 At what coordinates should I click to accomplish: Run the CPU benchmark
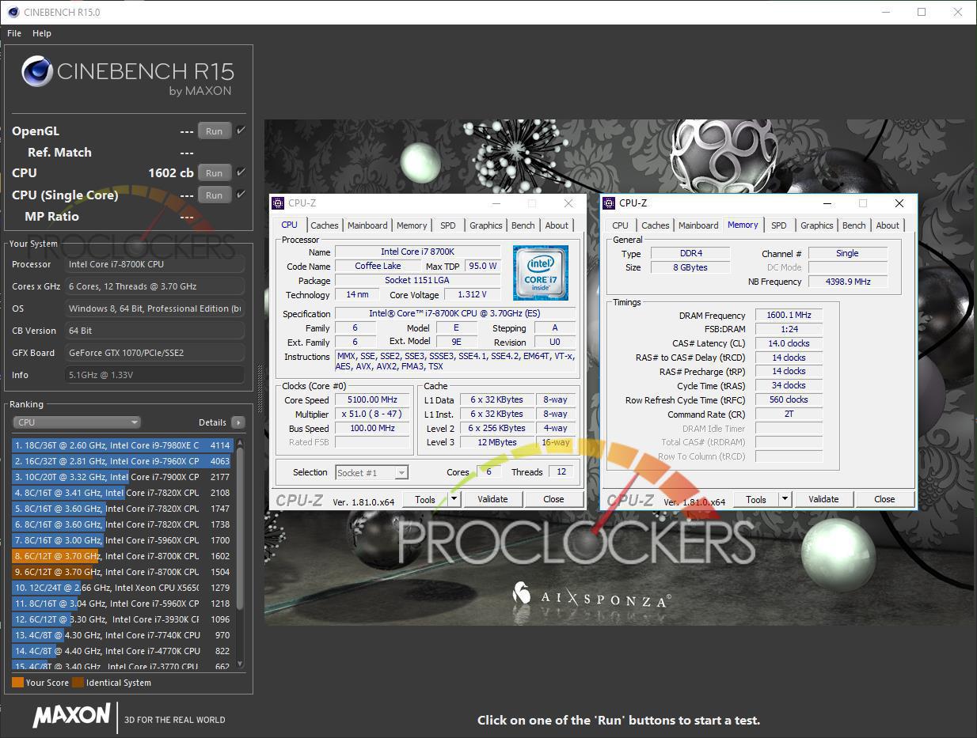click(214, 172)
